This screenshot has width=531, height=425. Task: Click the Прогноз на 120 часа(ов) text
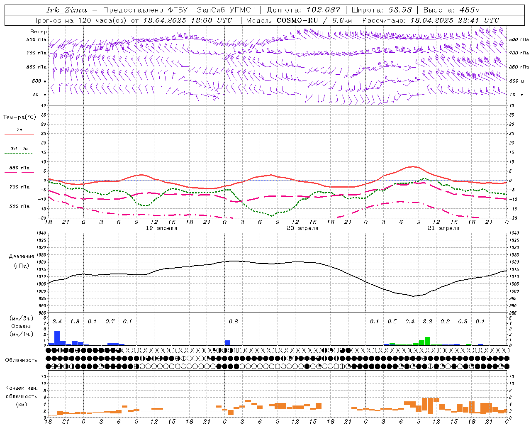click(x=80, y=20)
